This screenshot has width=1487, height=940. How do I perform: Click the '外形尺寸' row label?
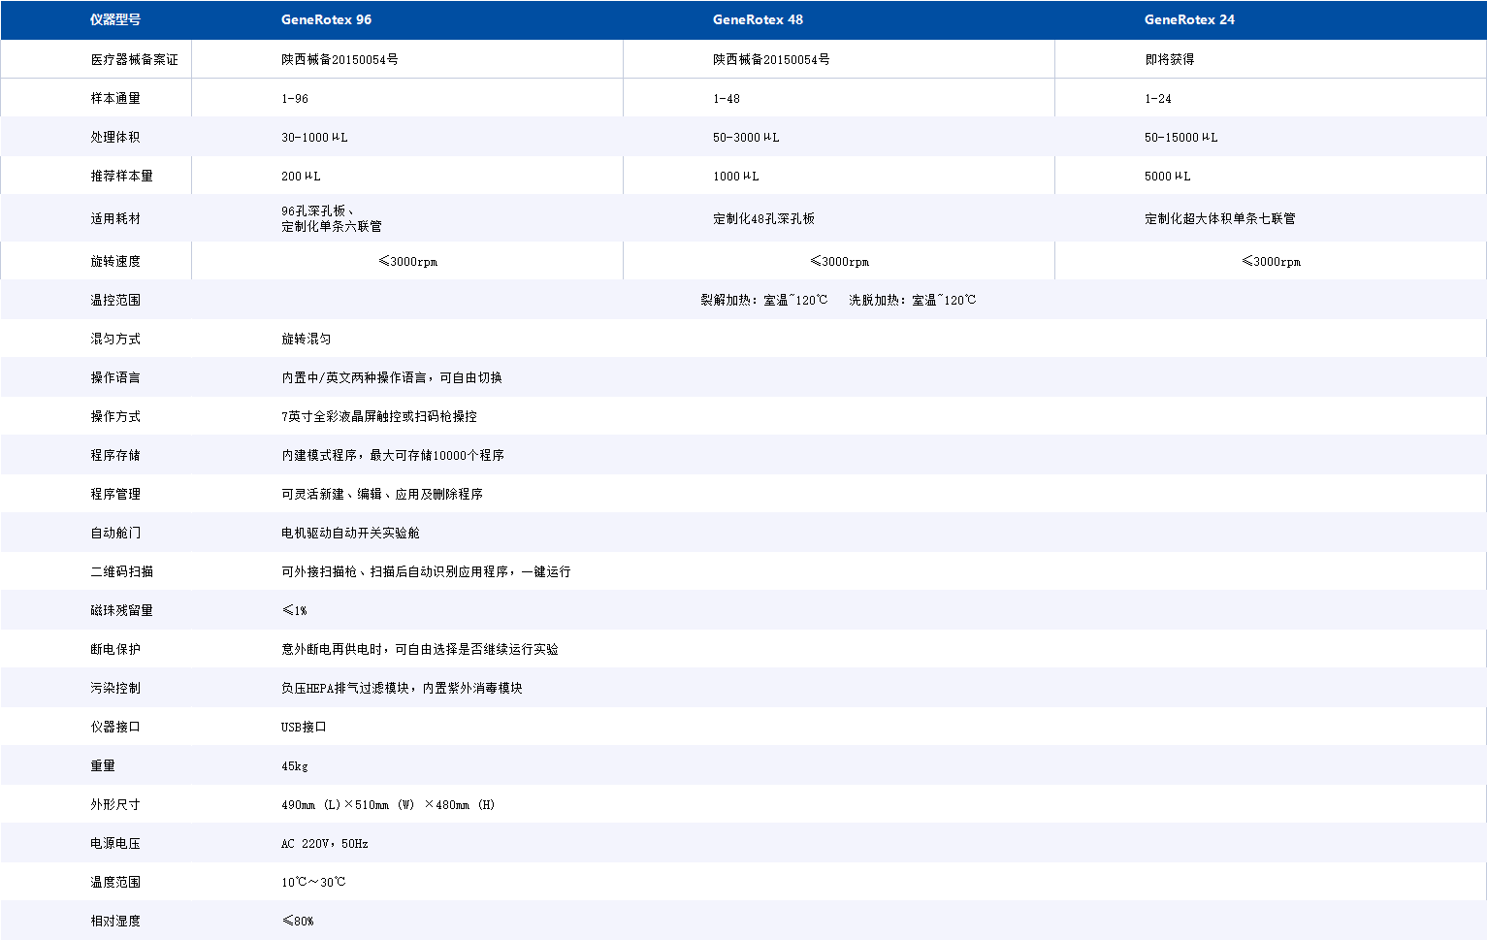(115, 804)
